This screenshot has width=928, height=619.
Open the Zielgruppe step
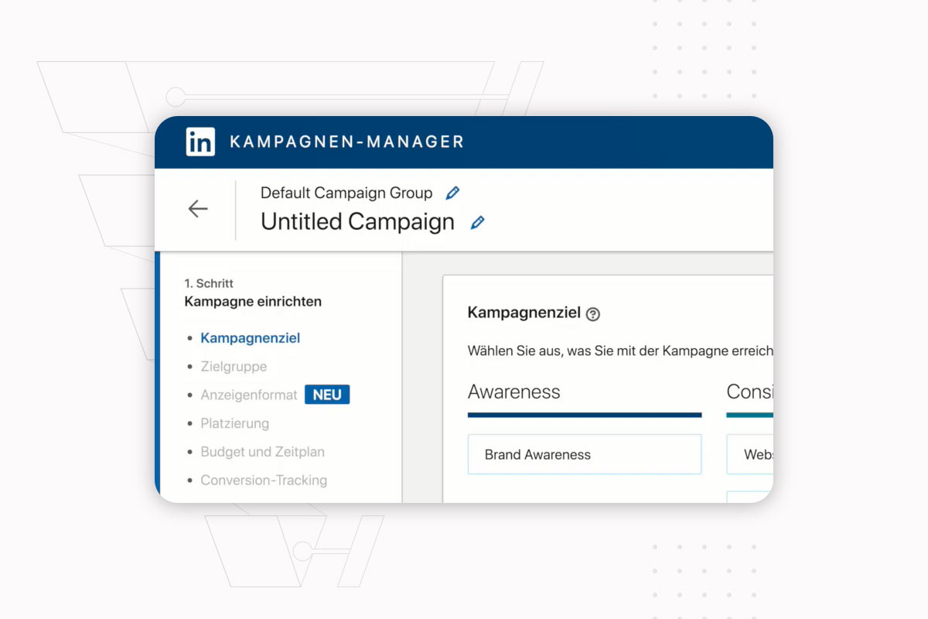click(234, 366)
